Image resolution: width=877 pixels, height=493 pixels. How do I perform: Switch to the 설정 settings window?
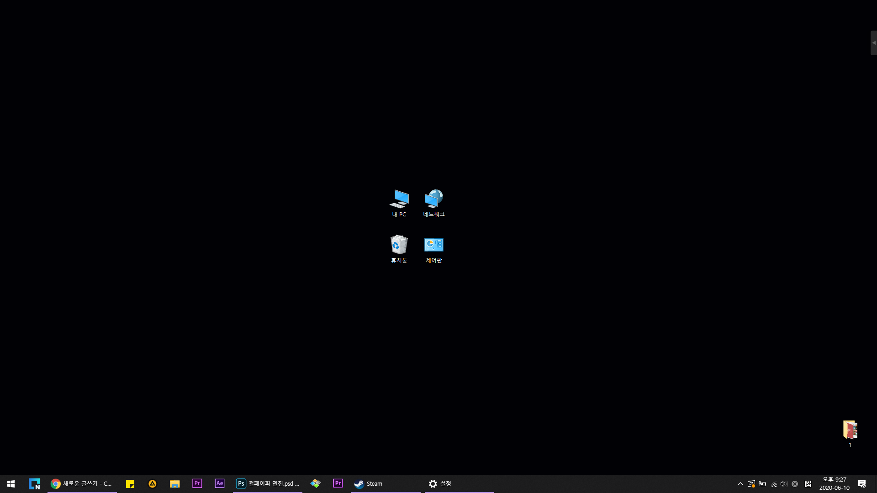point(460,484)
